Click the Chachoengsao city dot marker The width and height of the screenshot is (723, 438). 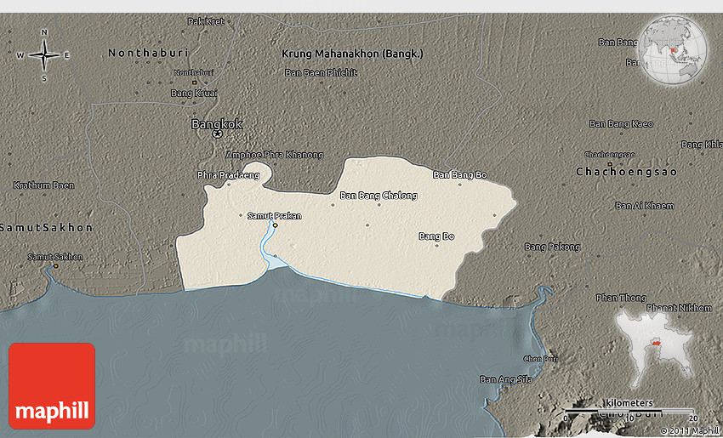pos(610,162)
